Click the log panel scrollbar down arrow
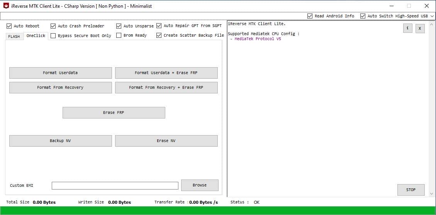Image resolution: width=436 pixels, height=215 pixels. [431, 194]
